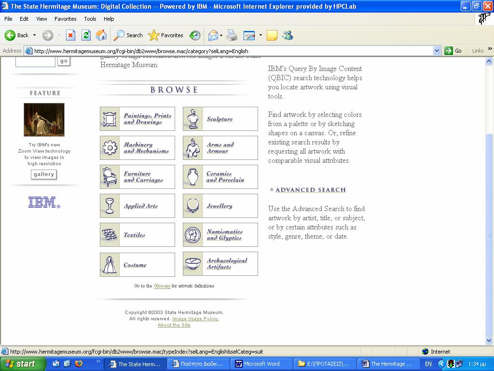
Task: Open the Messenger people icon
Action: pos(288,35)
